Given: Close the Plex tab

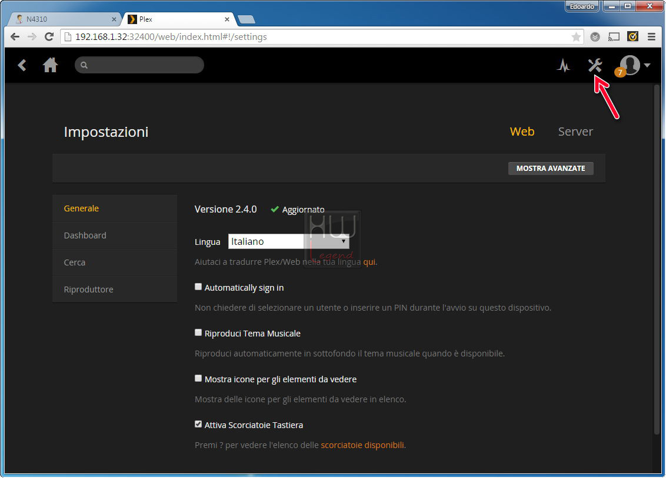Looking at the screenshot, I should 227,19.
